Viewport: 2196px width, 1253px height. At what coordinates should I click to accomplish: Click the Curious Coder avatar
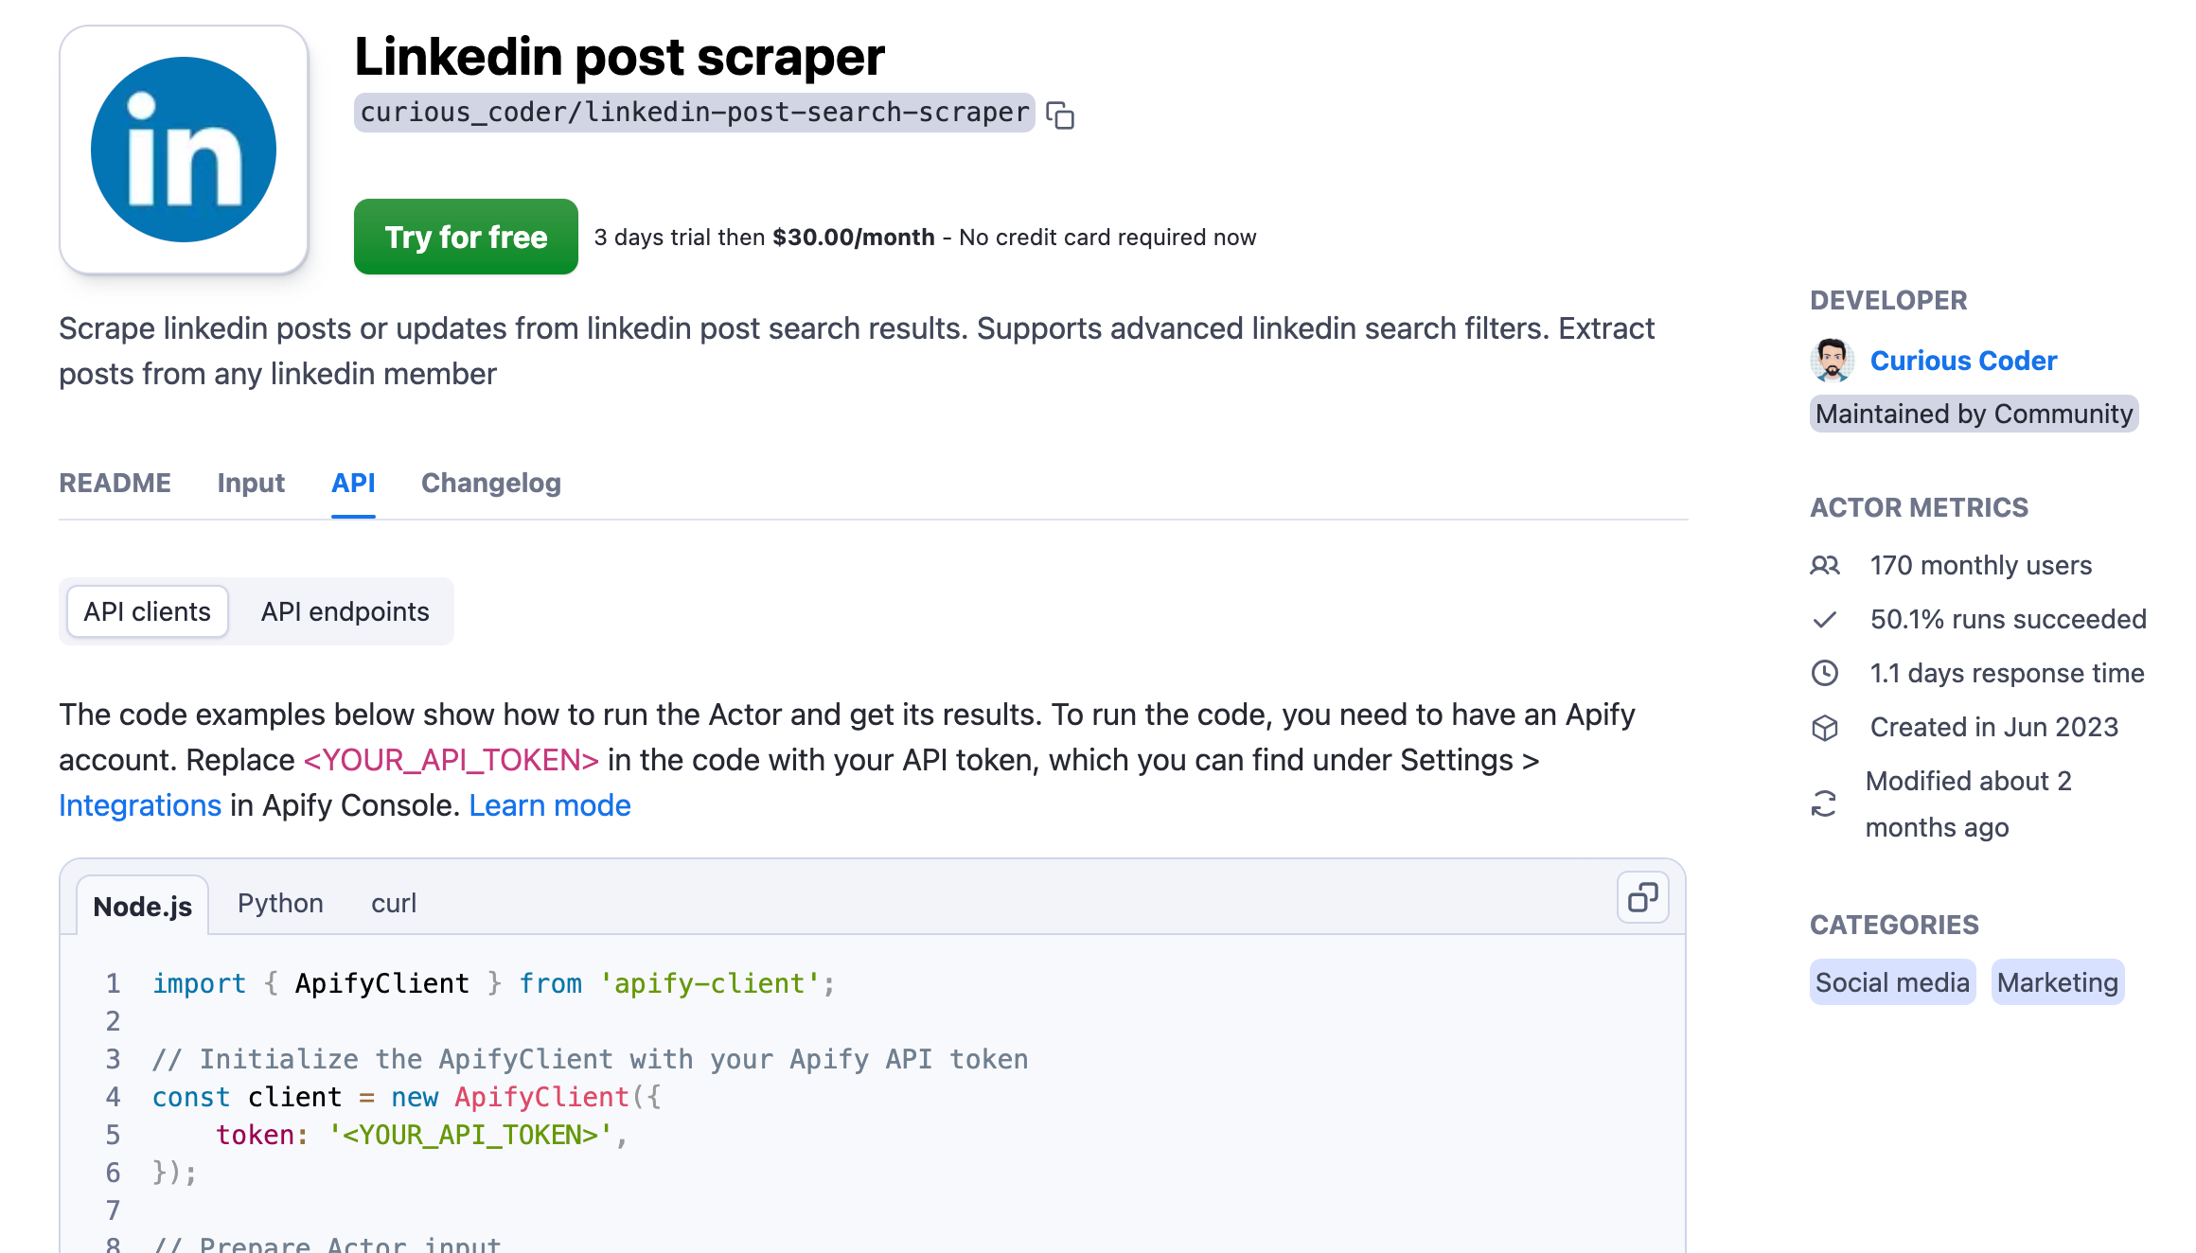pyautogui.click(x=1831, y=361)
